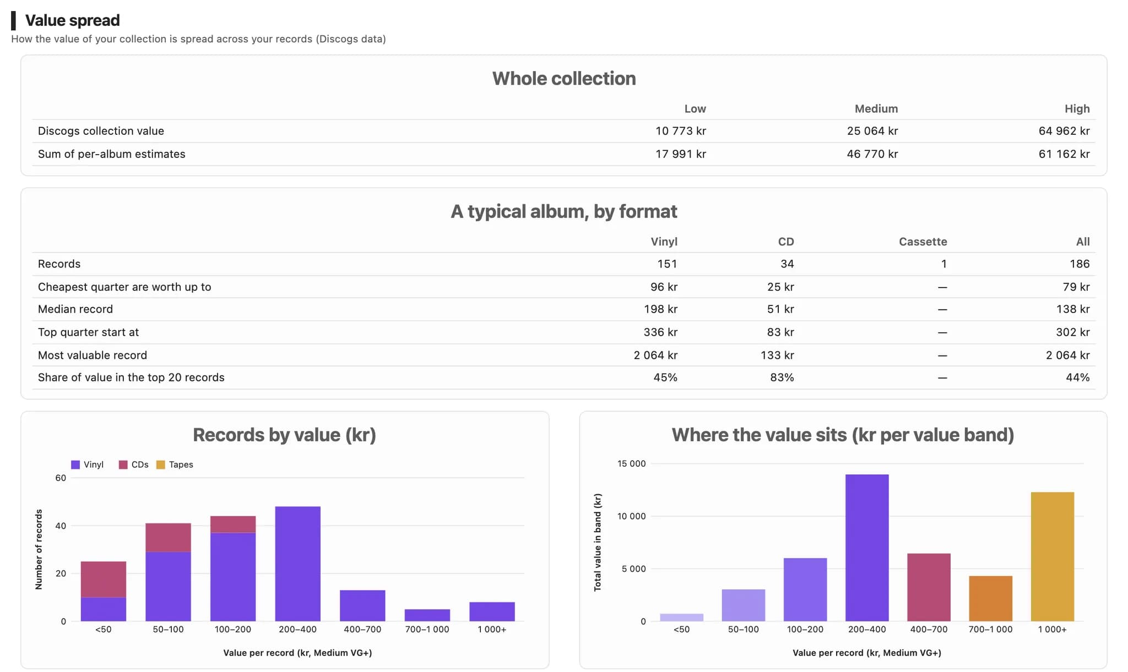Select the Records row label

click(59, 264)
